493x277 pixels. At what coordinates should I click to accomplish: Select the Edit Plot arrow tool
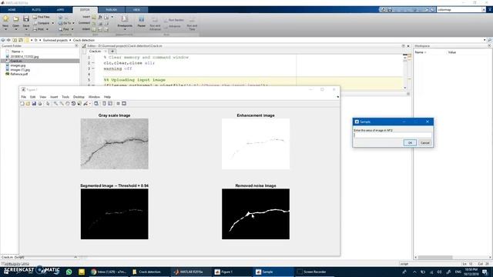coord(48,103)
